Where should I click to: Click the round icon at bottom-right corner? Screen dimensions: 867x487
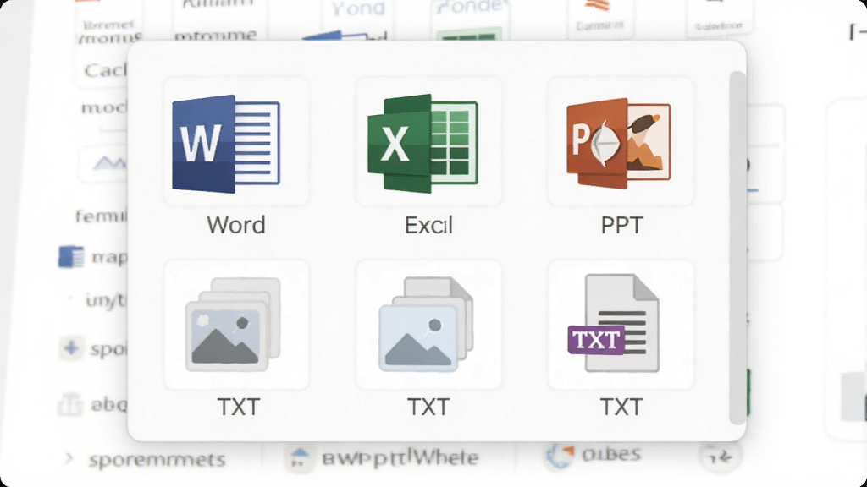(720, 457)
